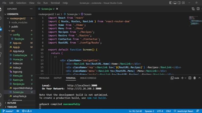Open Route.jsx in the explorer
Image resolution: width=202 pixels, height=113 pixels.
19,39
